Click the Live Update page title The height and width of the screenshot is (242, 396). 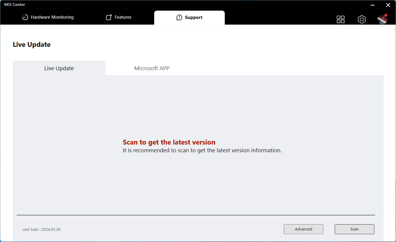point(32,44)
